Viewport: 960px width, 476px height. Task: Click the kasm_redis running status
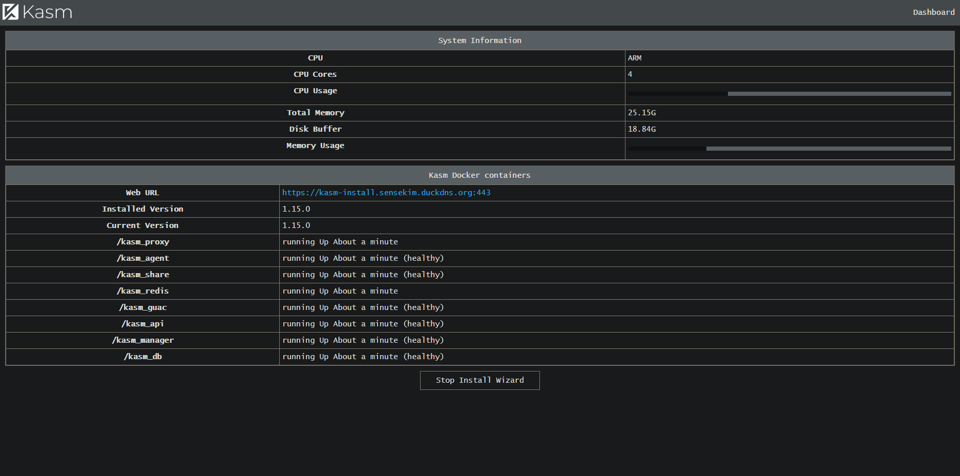(340, 291)
